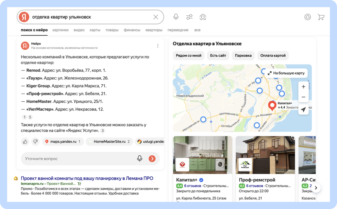The image size is (337, 209).
Task: Open the shopping cart icon
Action: pos(321,17)
